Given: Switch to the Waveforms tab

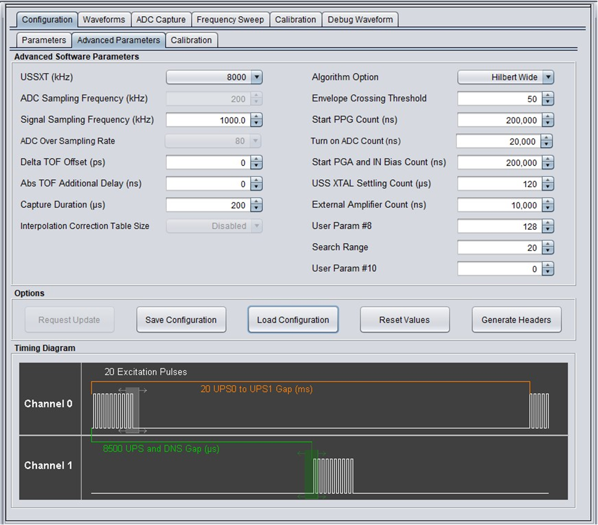Looking at the screenshot, I should tap(104, 20).
